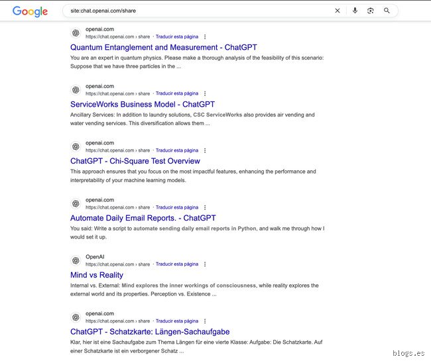Viewport: 431px width, 363px height.
Task: Click Traducir esta página for Quantum Entanglement result
Action: pos(177,37)
